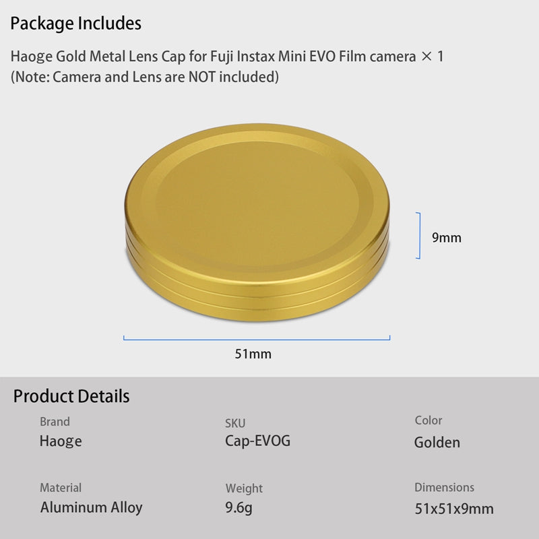Click the Material field label
Image resolution: width=539 pixels, height=539 pixels.
tap(61, 488)
